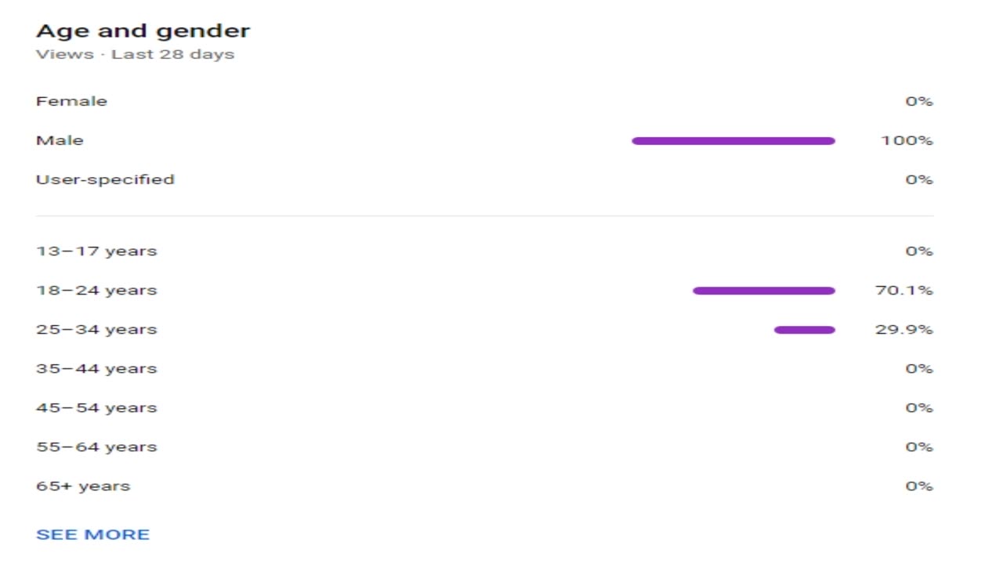Click the 0% value beside Female
Viewport: 1003px width, 564px height.
click(x=919, y=101)
